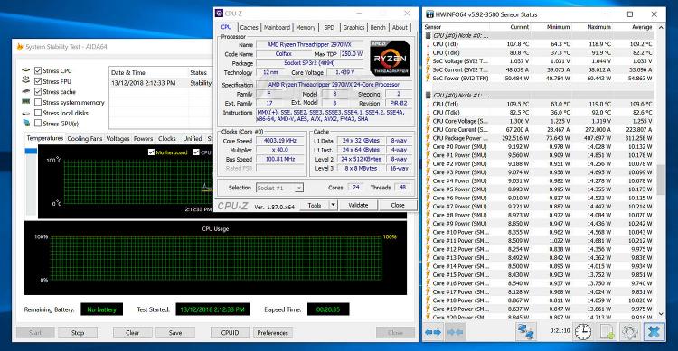Click Tools button in CPU-Z
This screenshot has height=351, width=678.
click(x=315, y=205)
